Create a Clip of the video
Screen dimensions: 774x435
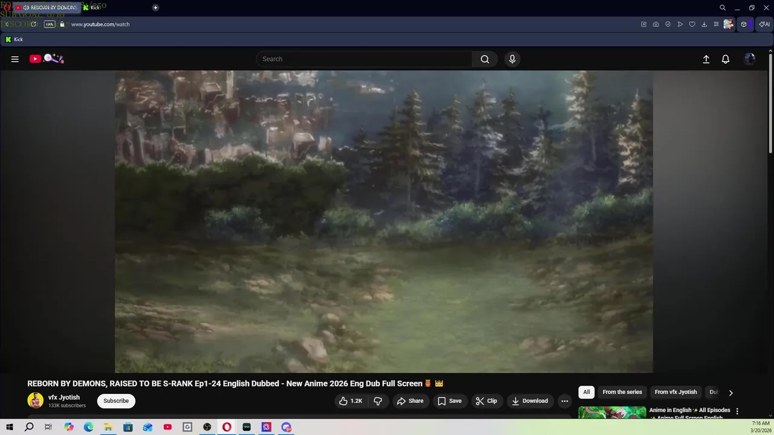pos(486,401)
